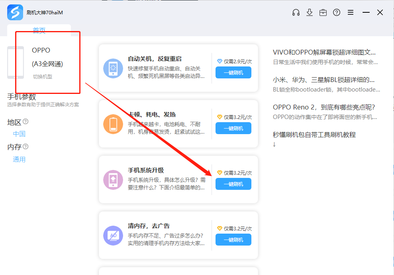
Task: Click diamond icon beside 手机系统升级 price
Action: click(x=220, y=173)
